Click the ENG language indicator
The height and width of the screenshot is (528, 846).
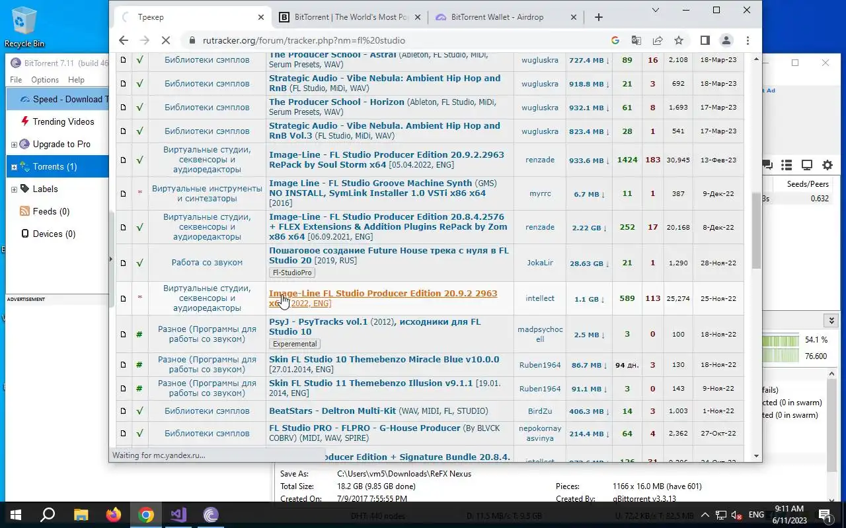coord(756,515)
